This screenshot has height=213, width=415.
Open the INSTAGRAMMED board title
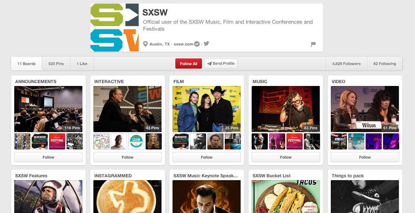tap(113, 176)
